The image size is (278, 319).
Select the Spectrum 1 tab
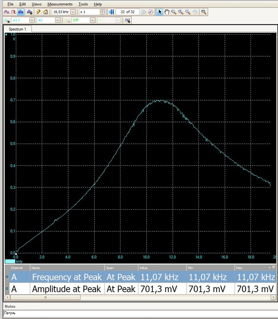pos(17,29)
